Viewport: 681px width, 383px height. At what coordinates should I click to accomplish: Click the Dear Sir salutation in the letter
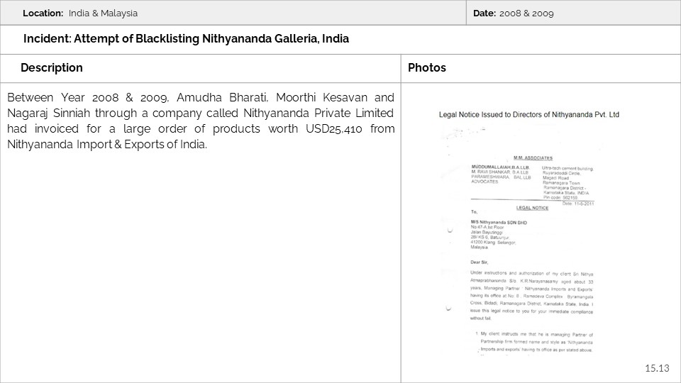(480, 262)
